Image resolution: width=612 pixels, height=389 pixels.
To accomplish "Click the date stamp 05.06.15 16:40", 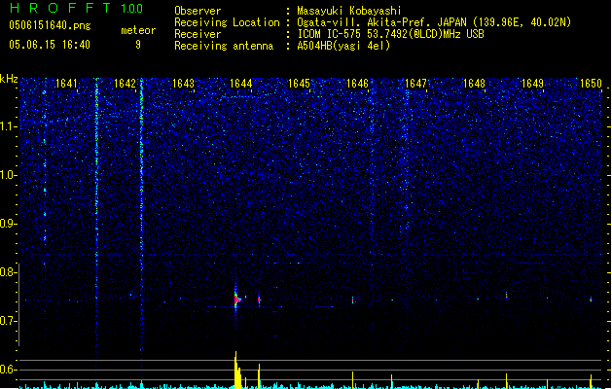I will [50, 45].
